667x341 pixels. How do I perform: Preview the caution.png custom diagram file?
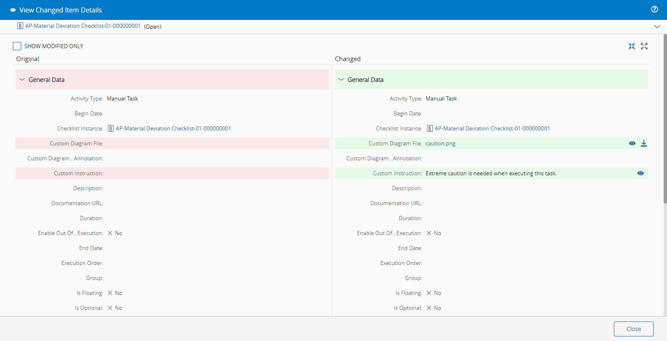[632, 143]
